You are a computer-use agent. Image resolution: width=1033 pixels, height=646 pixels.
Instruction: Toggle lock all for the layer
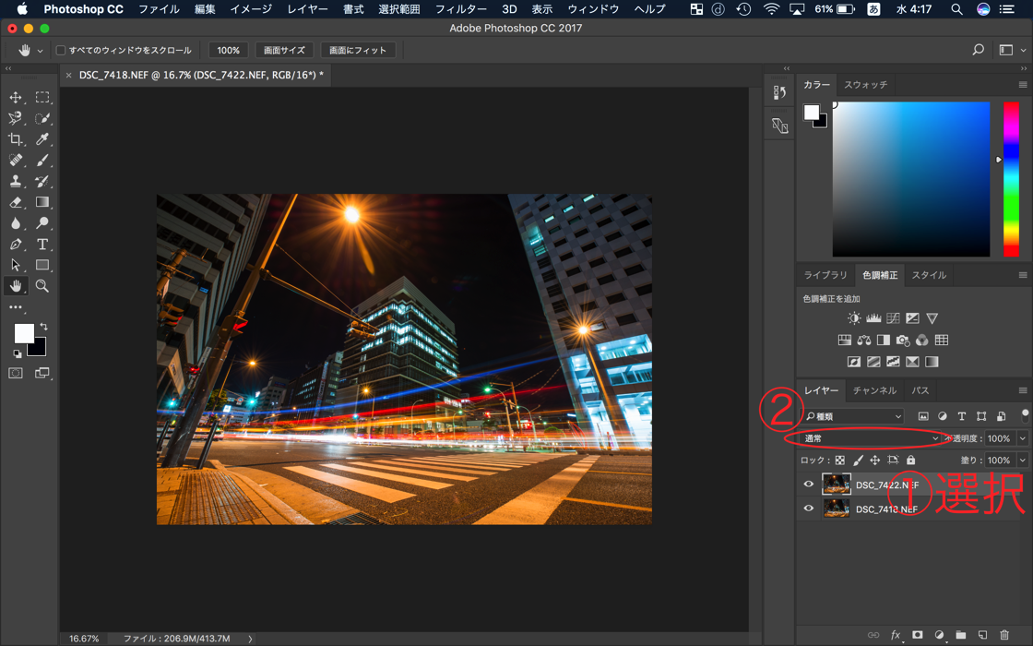[x=910, y=461]
